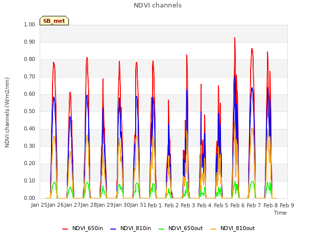Click the 0.20 y-axis tick label
Screen dimensions: 317x238
(x=30, y=163)
